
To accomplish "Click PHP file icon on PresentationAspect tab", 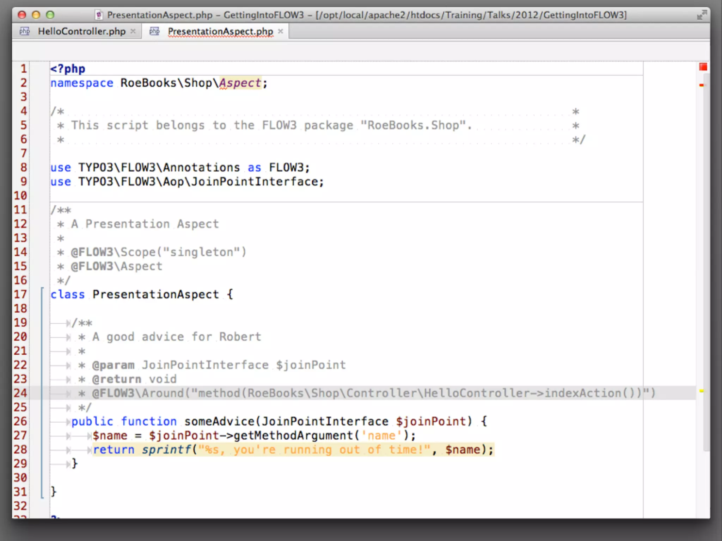I will pos(154,31).
